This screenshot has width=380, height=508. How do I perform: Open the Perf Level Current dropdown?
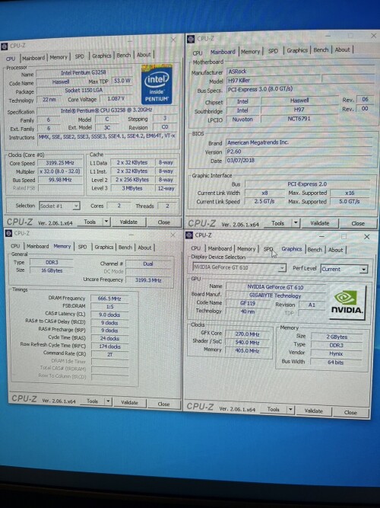tap(364, 269)
